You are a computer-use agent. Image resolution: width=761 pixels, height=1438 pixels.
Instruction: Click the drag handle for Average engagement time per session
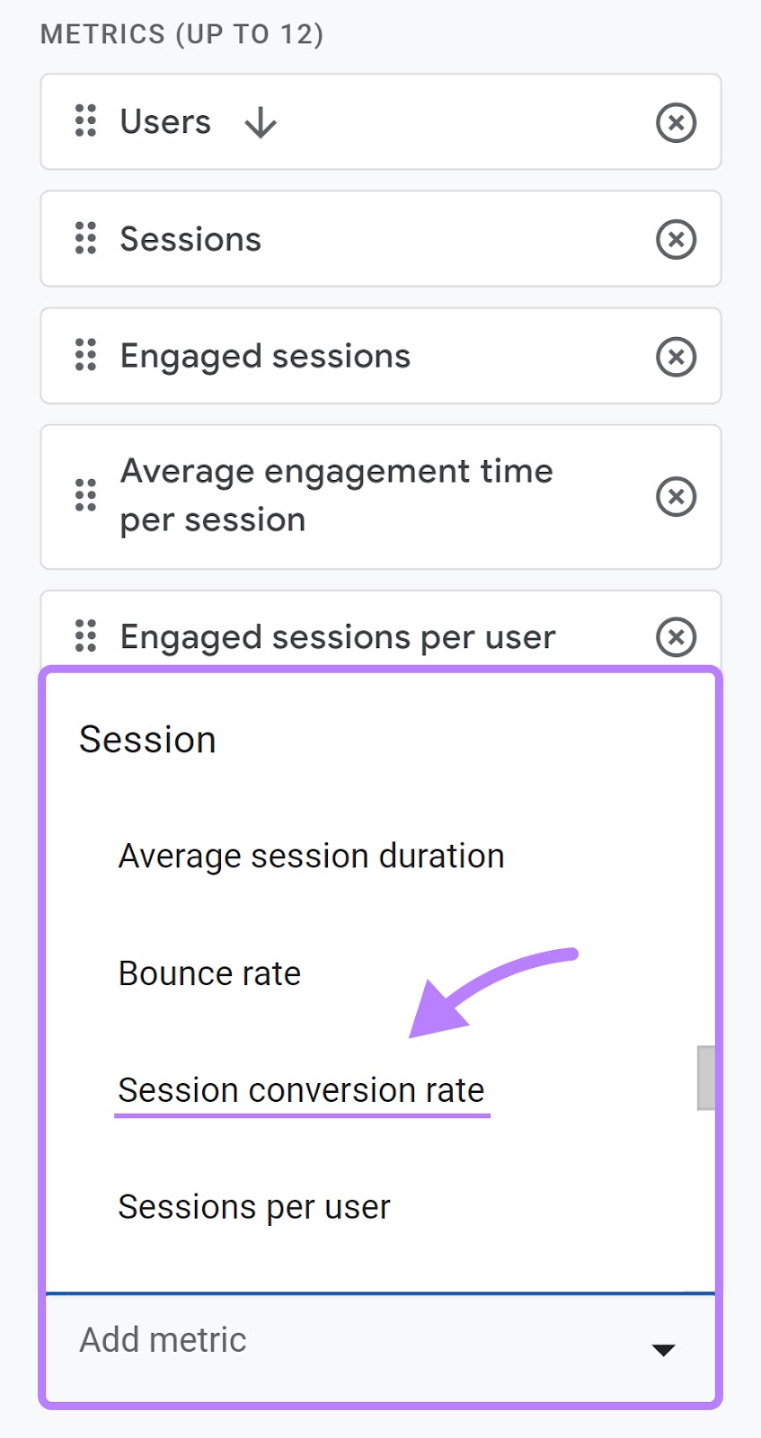85,495
